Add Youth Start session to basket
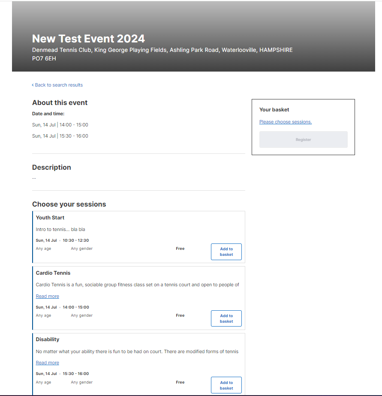 pyautogui.click(x=226, y=252)
